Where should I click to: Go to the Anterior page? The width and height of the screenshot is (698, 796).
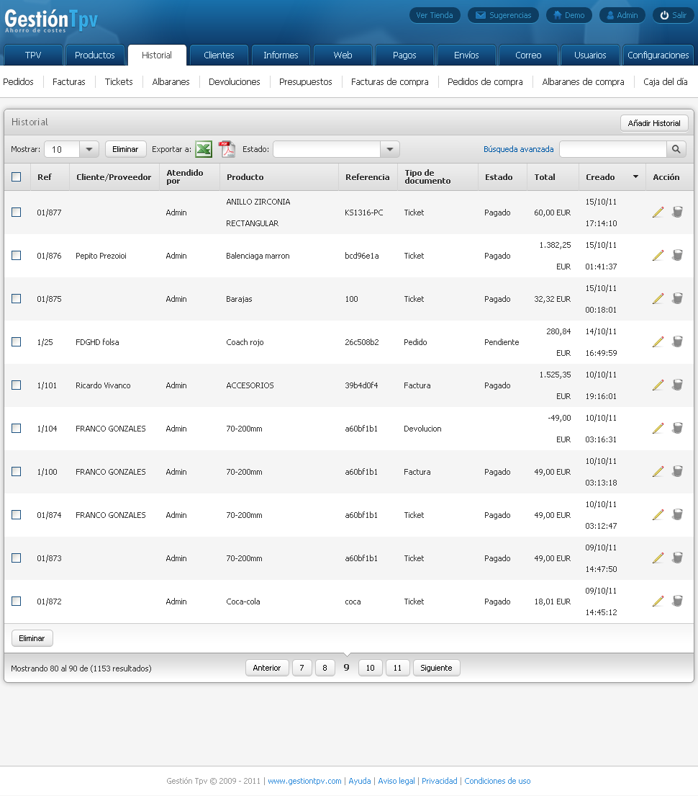267,668
